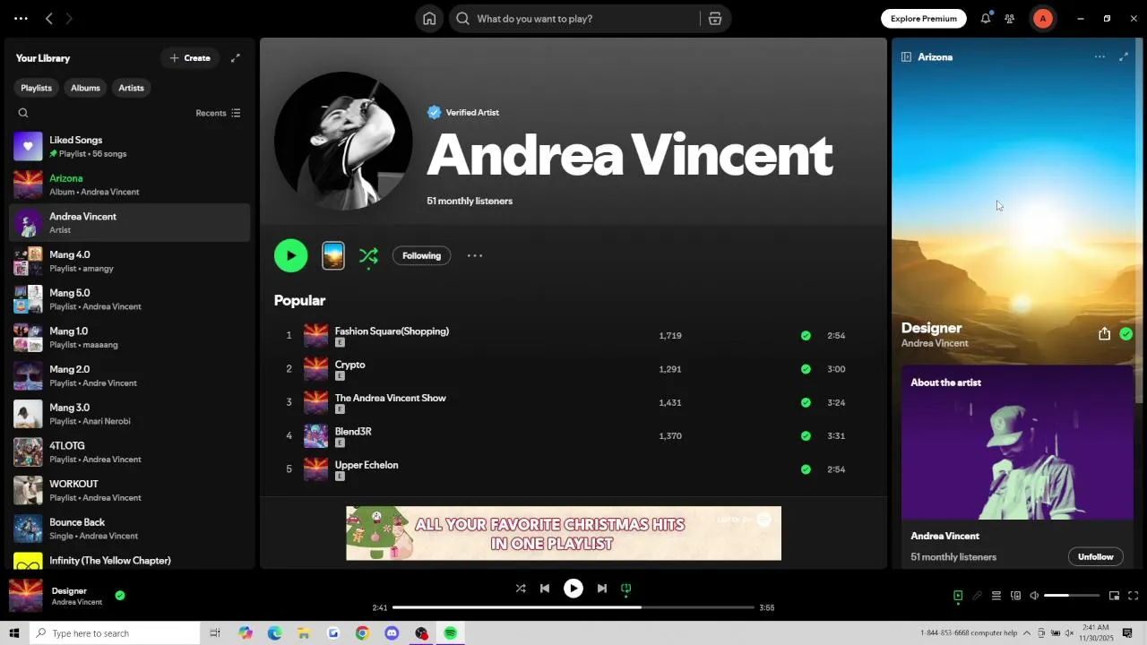Select the track Blend3R

tap(353, 432)
